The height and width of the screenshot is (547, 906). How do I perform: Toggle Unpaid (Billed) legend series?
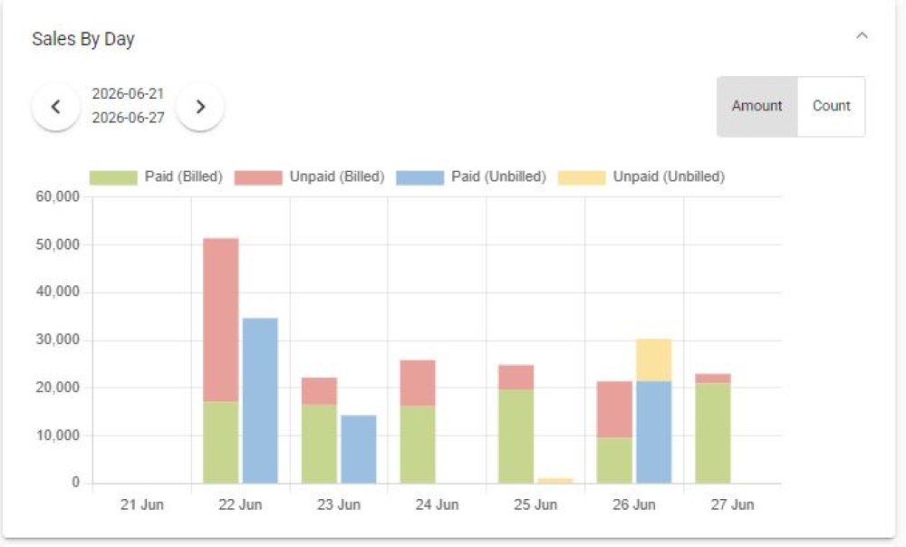pos(310,177)
